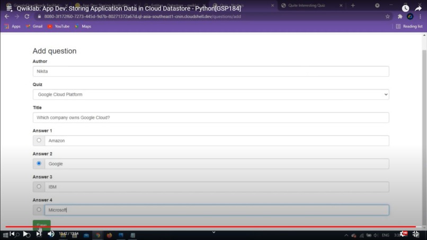Click the Watch later clock icon

405,8
